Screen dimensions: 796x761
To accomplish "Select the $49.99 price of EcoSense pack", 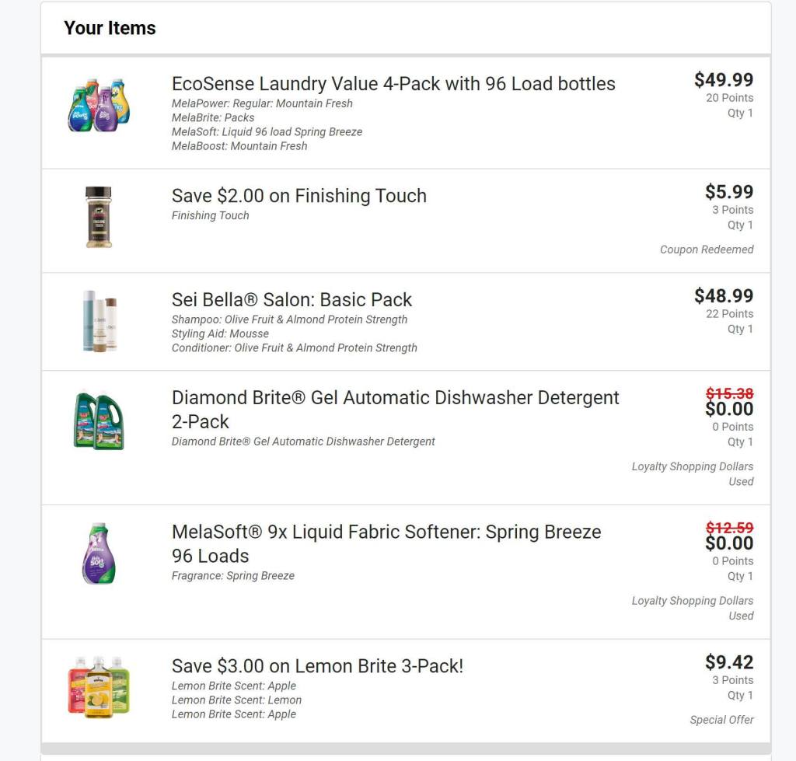I will point(724,79).
